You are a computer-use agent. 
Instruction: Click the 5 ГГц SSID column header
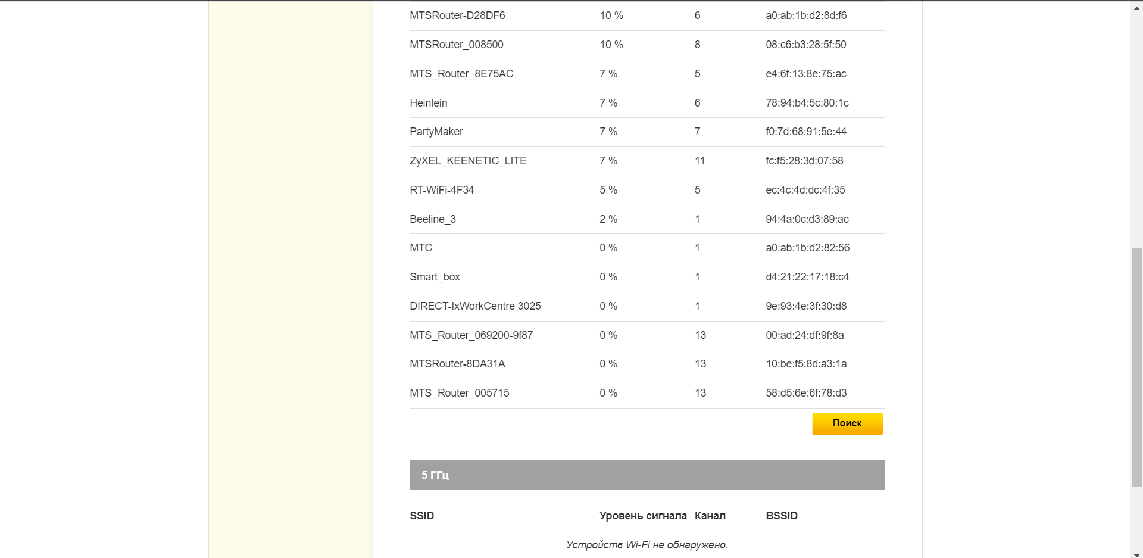tap(421, 516)
